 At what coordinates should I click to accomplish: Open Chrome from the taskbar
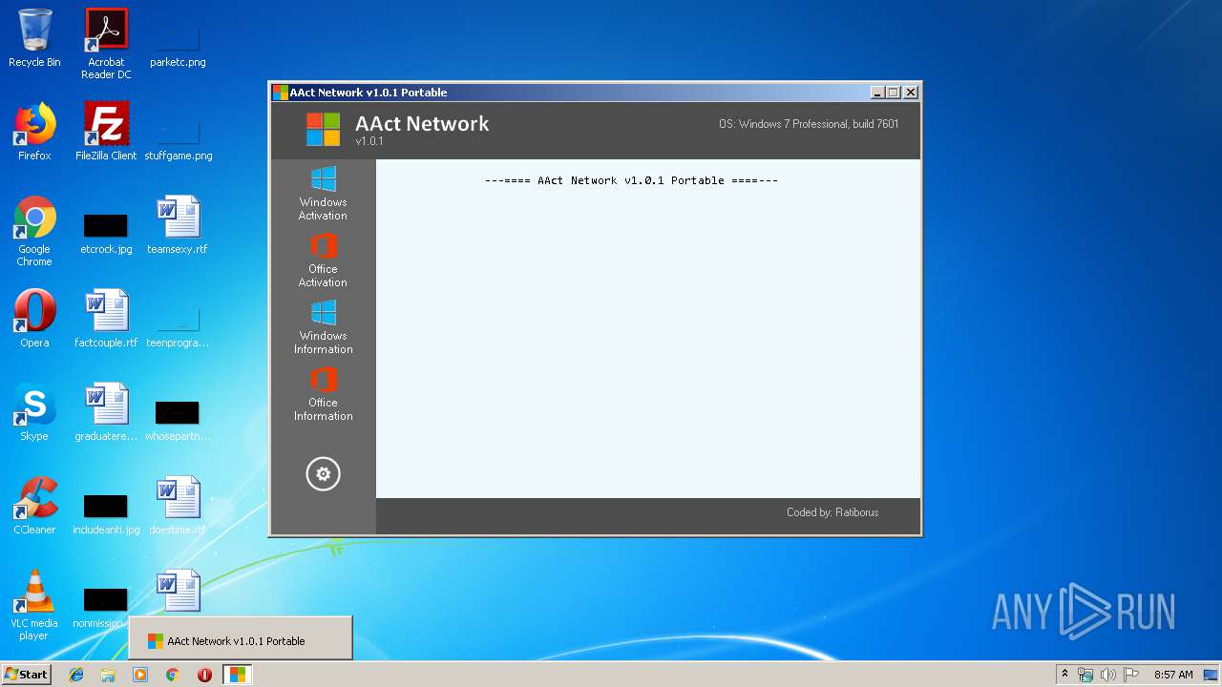tap(173, 675)
